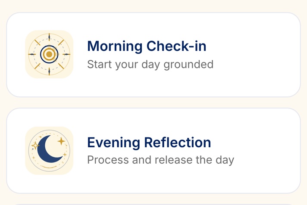Screen dimensions: 307x205
Task: Click the "Morning Check-in" heading
Action: 147,47
